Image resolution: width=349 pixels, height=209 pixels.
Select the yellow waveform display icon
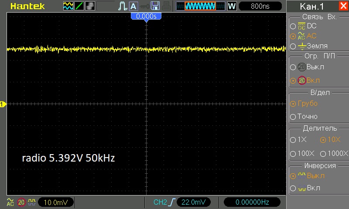tap(68, 6)
